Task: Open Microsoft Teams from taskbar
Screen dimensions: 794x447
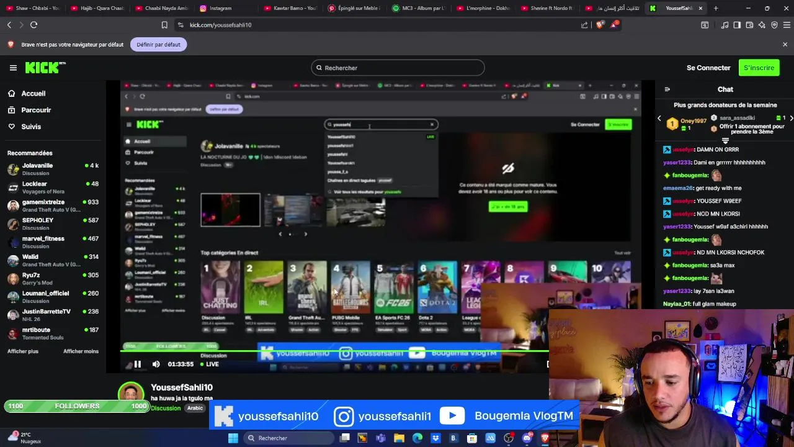Action: click(x=381, y=438)
